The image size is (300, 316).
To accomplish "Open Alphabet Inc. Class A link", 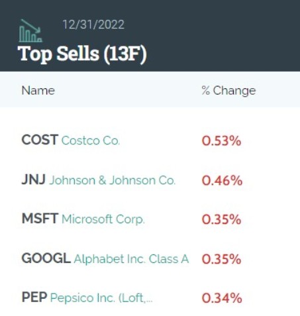I will 131,259.
